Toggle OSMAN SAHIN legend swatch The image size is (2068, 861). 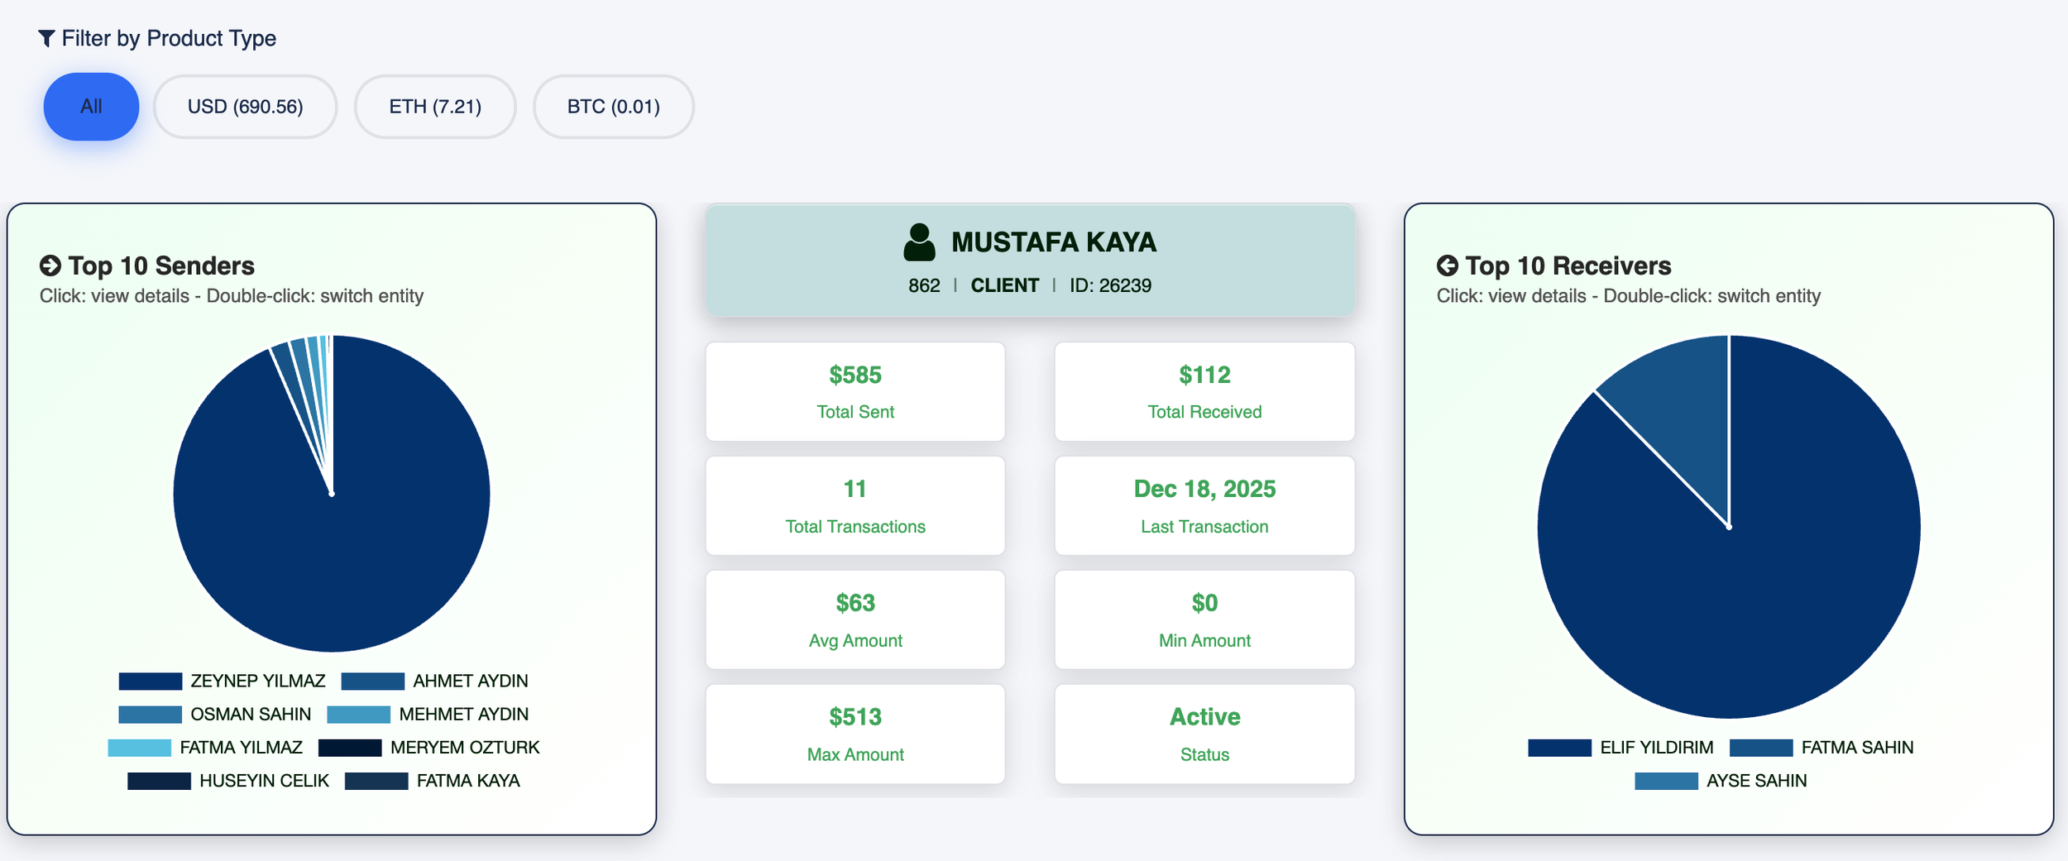(150, 715)
